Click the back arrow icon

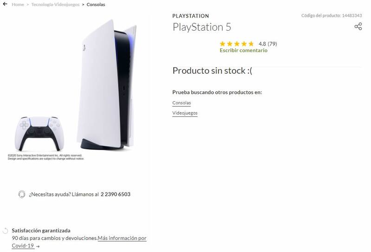tap(5, 4)
